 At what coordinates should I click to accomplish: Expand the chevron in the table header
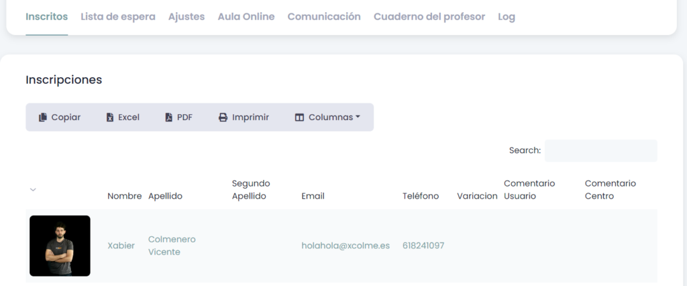coord(33,190)
